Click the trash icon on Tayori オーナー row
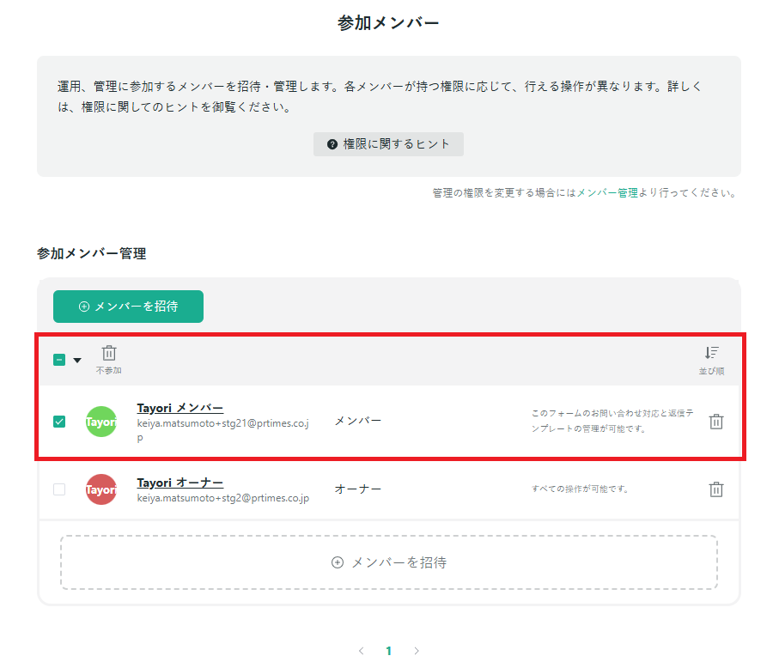This screenshot has height=662, width=779. [x=717, y=489]
